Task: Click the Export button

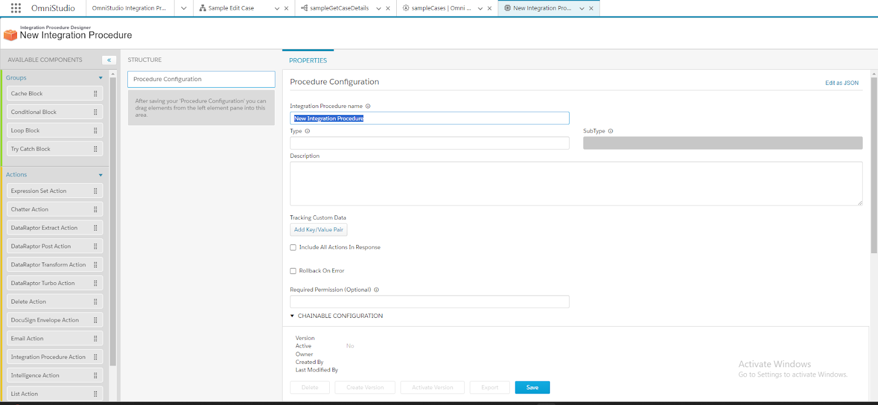Action: tap(489, 387)
